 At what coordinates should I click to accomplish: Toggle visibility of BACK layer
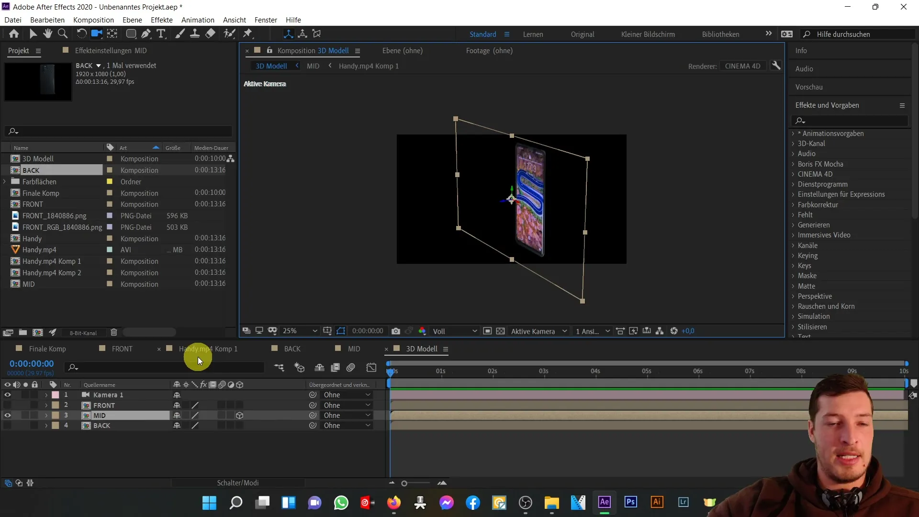click(8, 426)
